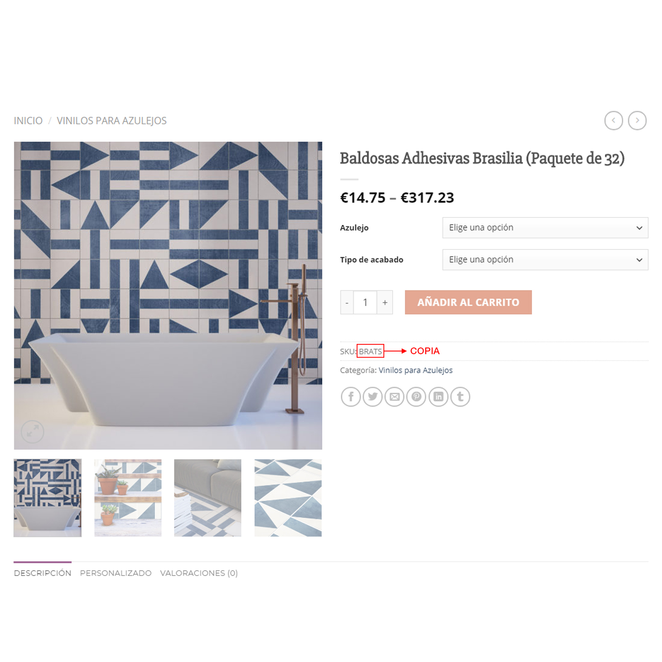Open the image zoom expand icon
This screenshot has height=662, width=662.
coord(33,431)
